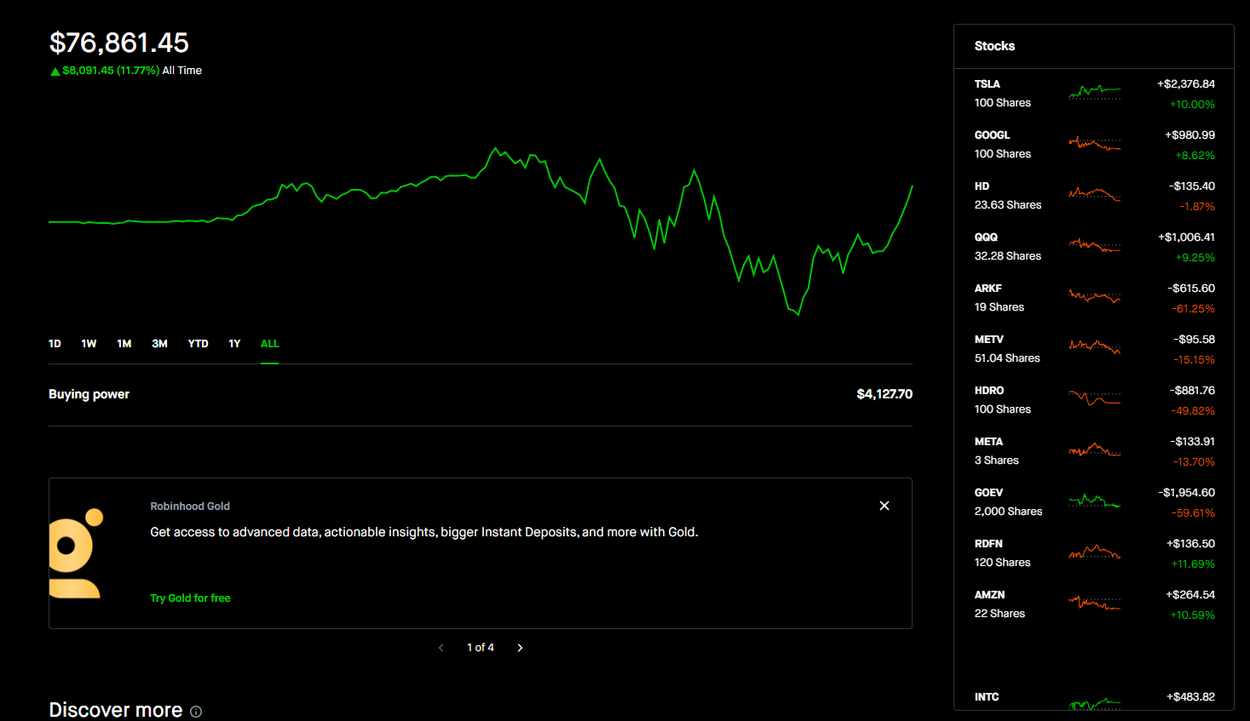Open HD mini sparkline chart
This screenshot has height=721, width=1250.
pyautogui.click(x=1095, y=194)
